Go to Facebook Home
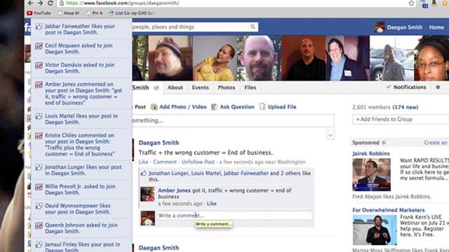The image size is (449, 252). coord(436,27)
